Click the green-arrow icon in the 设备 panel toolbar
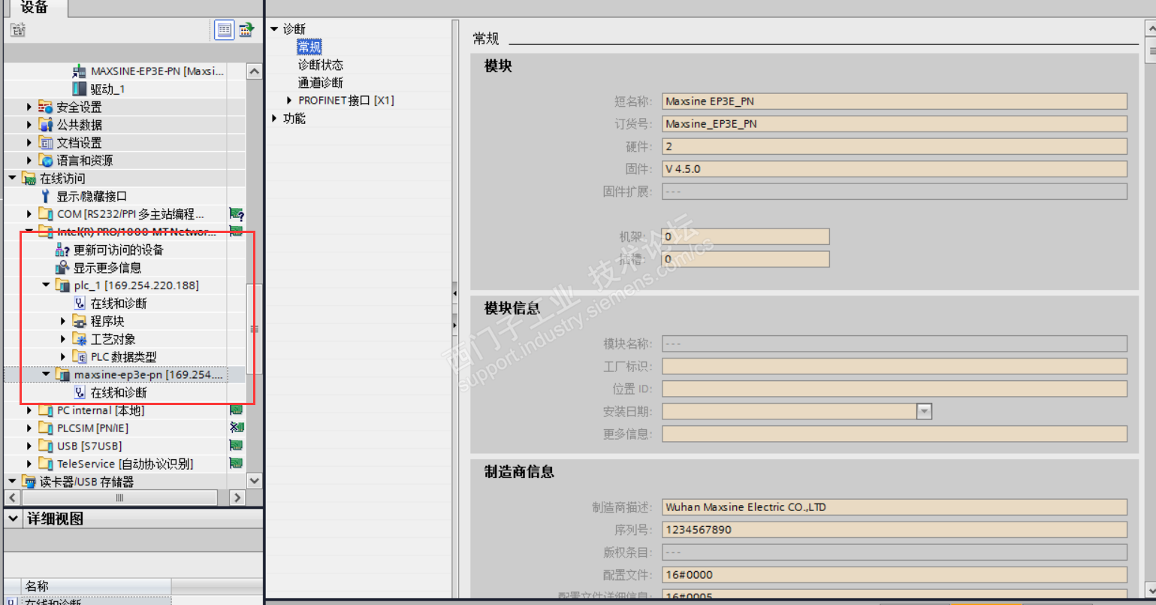 pos(246,29)
